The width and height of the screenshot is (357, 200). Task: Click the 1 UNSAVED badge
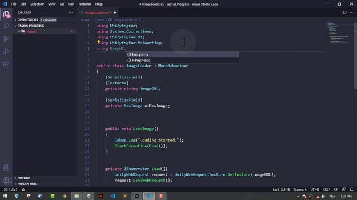(x=49, y=20)
